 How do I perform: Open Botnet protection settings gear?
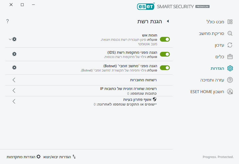[14, 67]
